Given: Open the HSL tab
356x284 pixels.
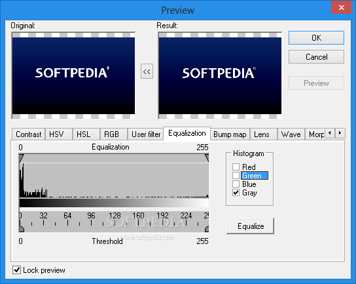Looking at the screenshot, I should tap(86, 134).
